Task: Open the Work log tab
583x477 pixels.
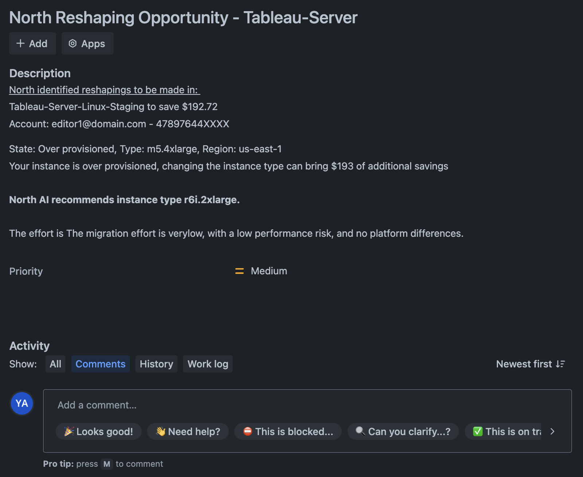Action: click(208, 364)
